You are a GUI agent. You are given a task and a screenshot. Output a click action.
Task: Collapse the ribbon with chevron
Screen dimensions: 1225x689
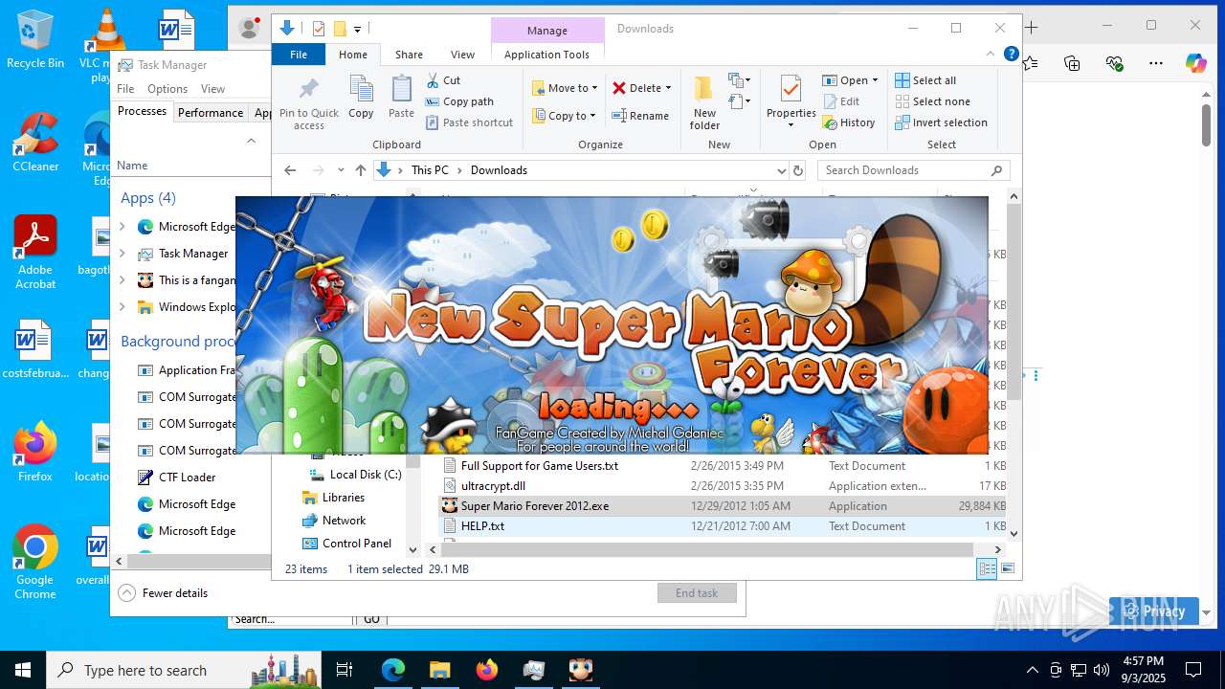(x=991, y=55)
